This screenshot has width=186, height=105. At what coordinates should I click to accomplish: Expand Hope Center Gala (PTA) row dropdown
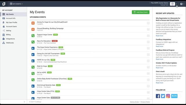[x=148, y=92]
